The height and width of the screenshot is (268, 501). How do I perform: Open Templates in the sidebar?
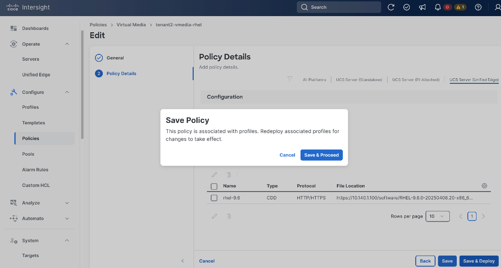pos(34,123)
